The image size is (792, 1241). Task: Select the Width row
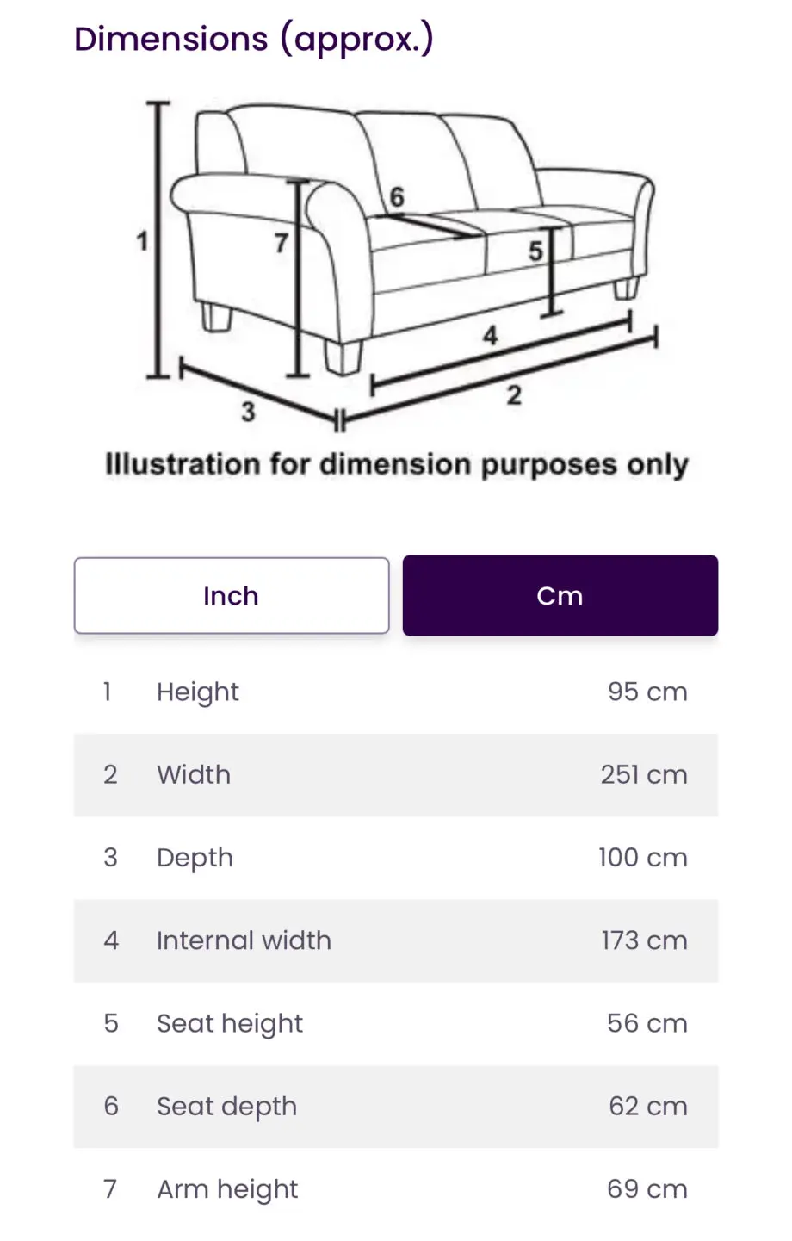396,775
